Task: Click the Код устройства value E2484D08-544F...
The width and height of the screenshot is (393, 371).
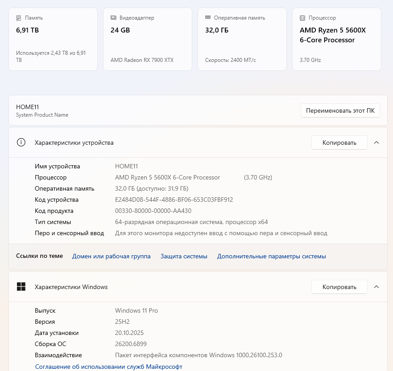Action: [x=174, y=200]
